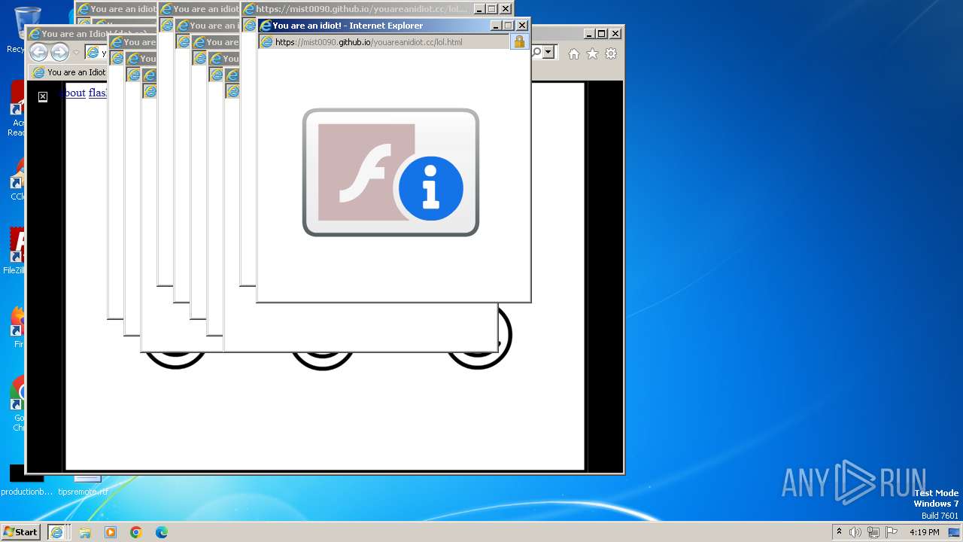Launch Chrome from the taskbar
The image size is (963, 542).
(x=136, y=532)
